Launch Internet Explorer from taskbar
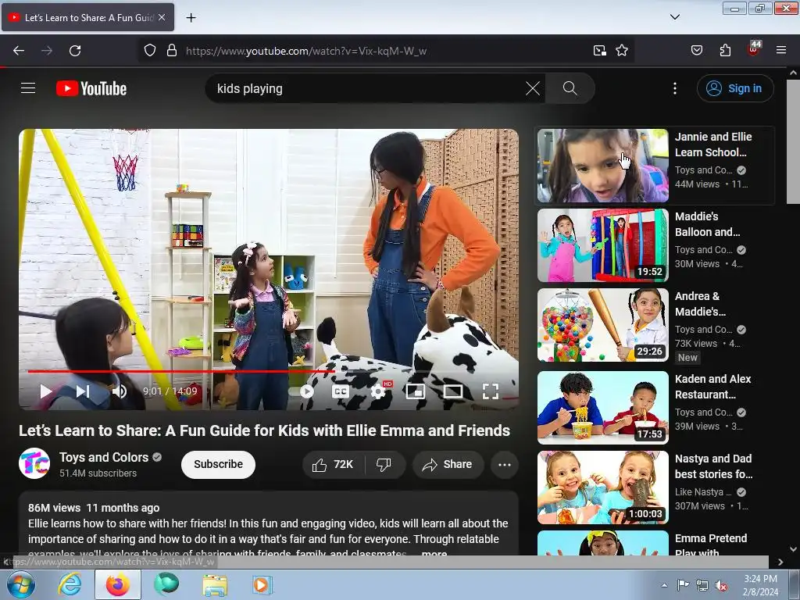 point(70,584)
